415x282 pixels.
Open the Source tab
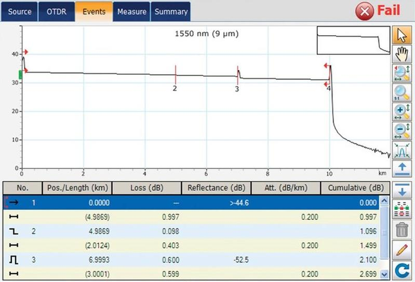tap(19, 11)
